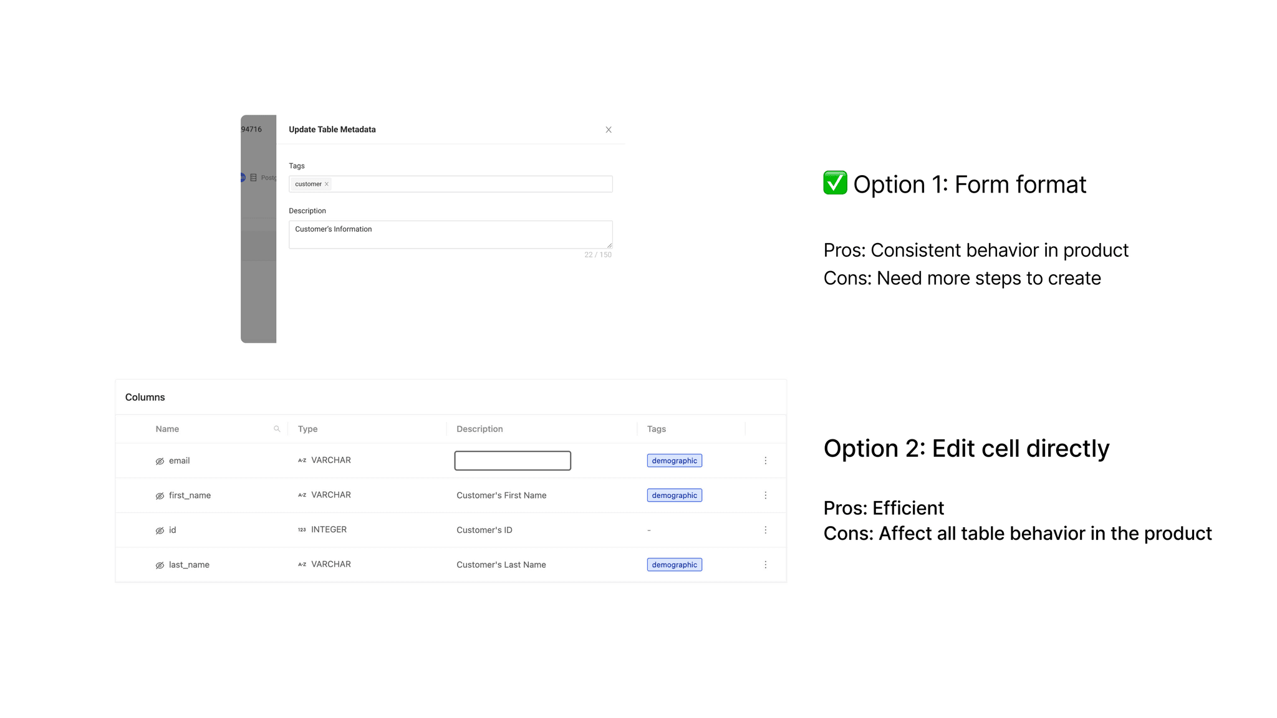
Task: Remove the customer tag chip
Action: pyautogui.click(x=327, y=184)
